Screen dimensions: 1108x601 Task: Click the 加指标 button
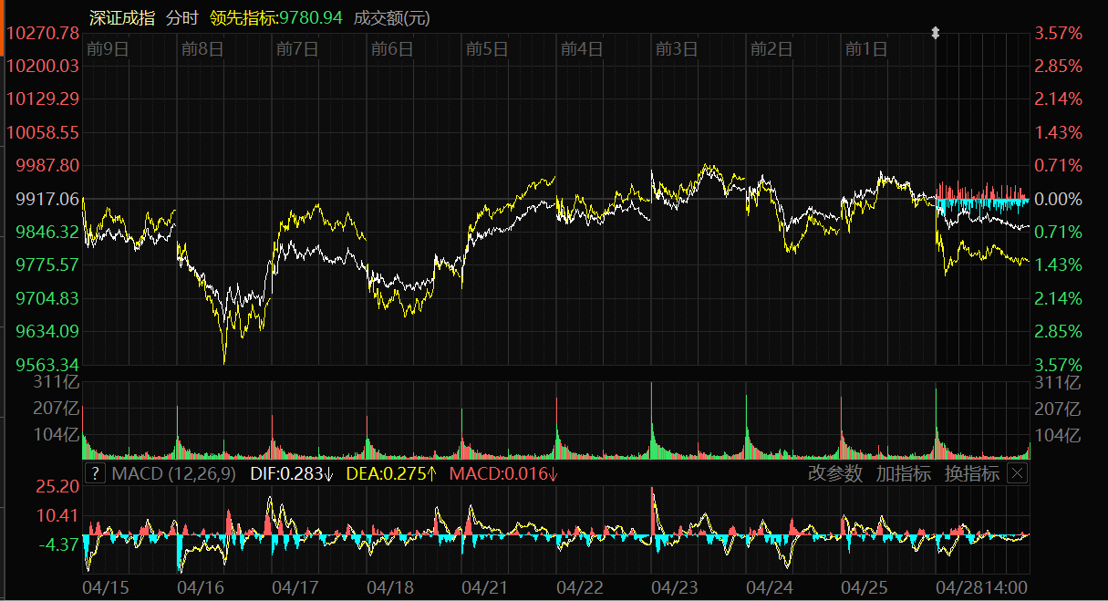[x=904, y=473]
